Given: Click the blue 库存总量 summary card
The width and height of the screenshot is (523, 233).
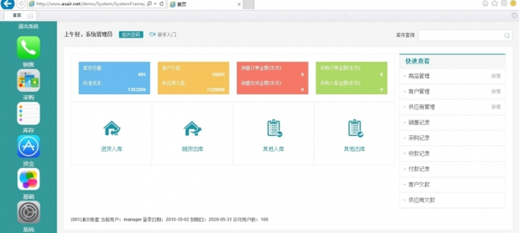Looking at the screenshot, I should (x=114, y=78).
